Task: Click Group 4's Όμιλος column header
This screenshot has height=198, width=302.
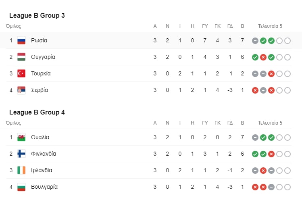Action: 13,123
